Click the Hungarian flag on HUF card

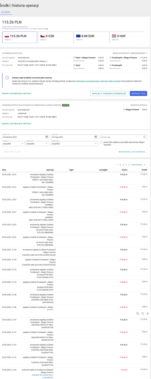pos(114,36)
